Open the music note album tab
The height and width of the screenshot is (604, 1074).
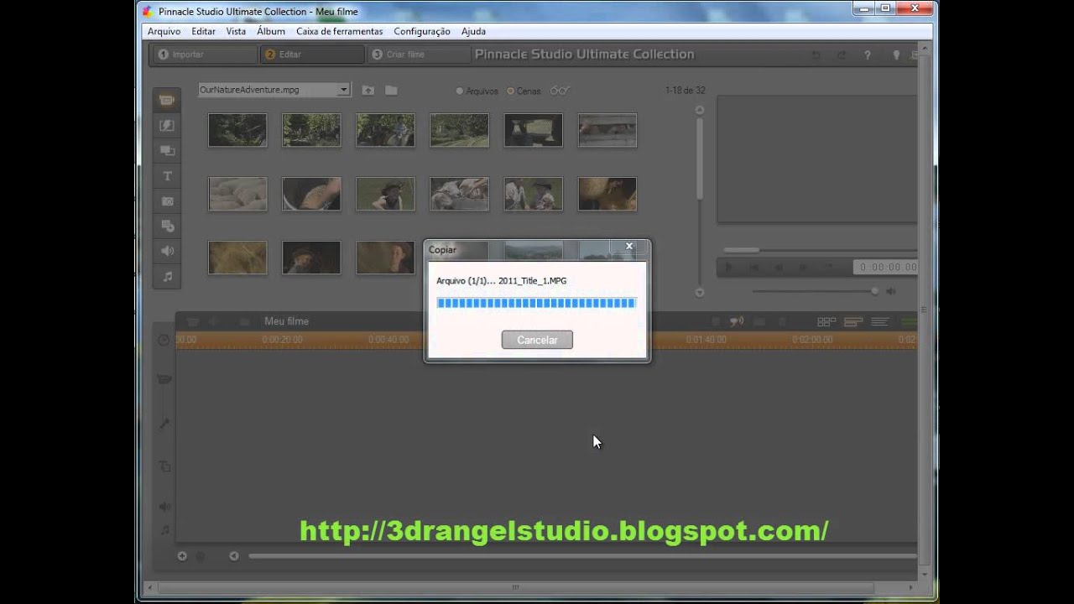click(x=167, y=276)
